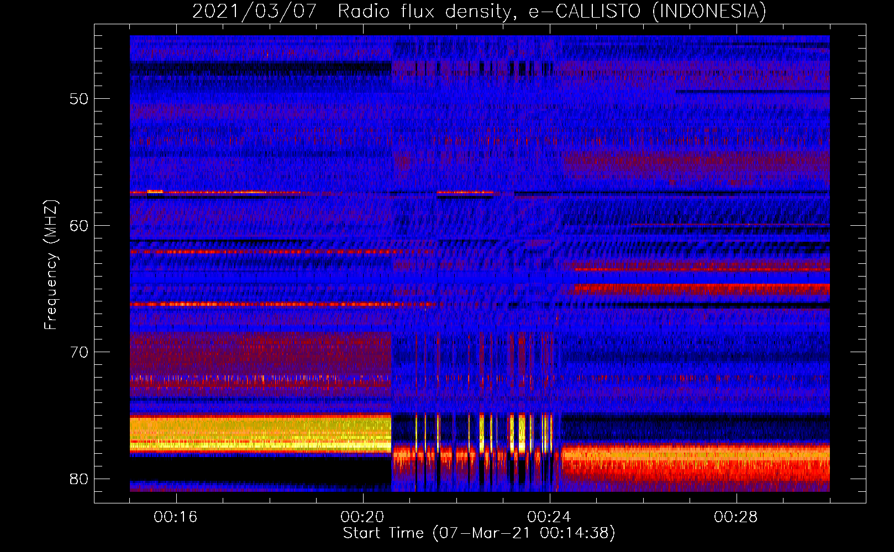894x552 pixels.
Task: Click the 80 tick label on the frequency axis
Action: click(x=79, y=479)
